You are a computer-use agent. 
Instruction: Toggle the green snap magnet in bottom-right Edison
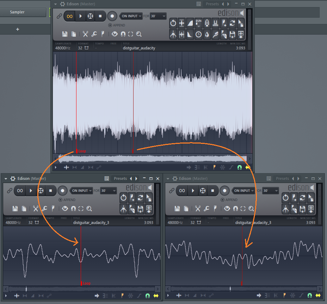tap(310, 296)
